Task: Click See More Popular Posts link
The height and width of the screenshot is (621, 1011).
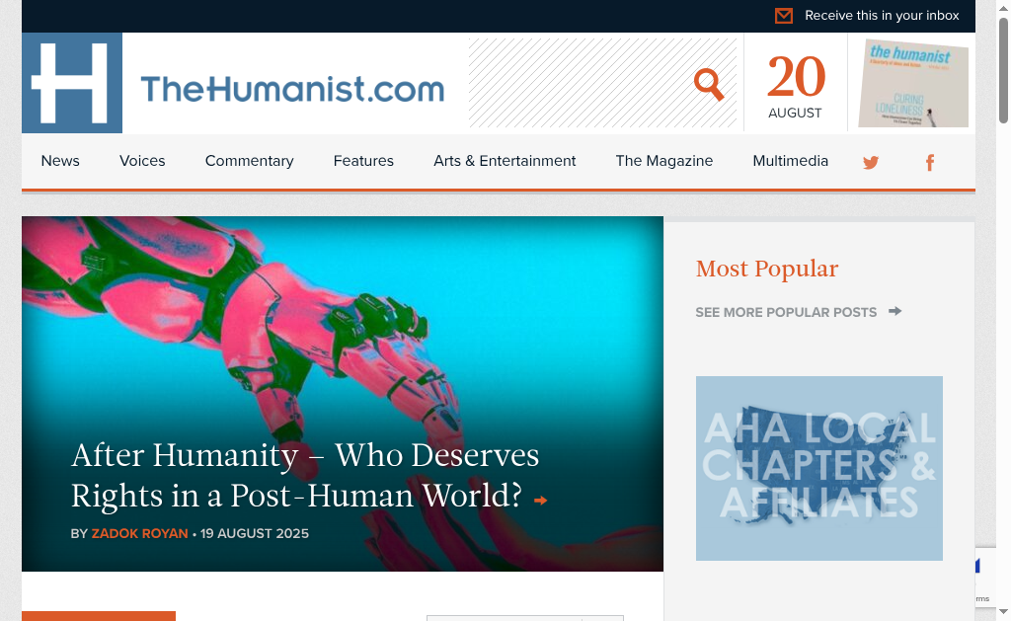Action: coord(786,313)
